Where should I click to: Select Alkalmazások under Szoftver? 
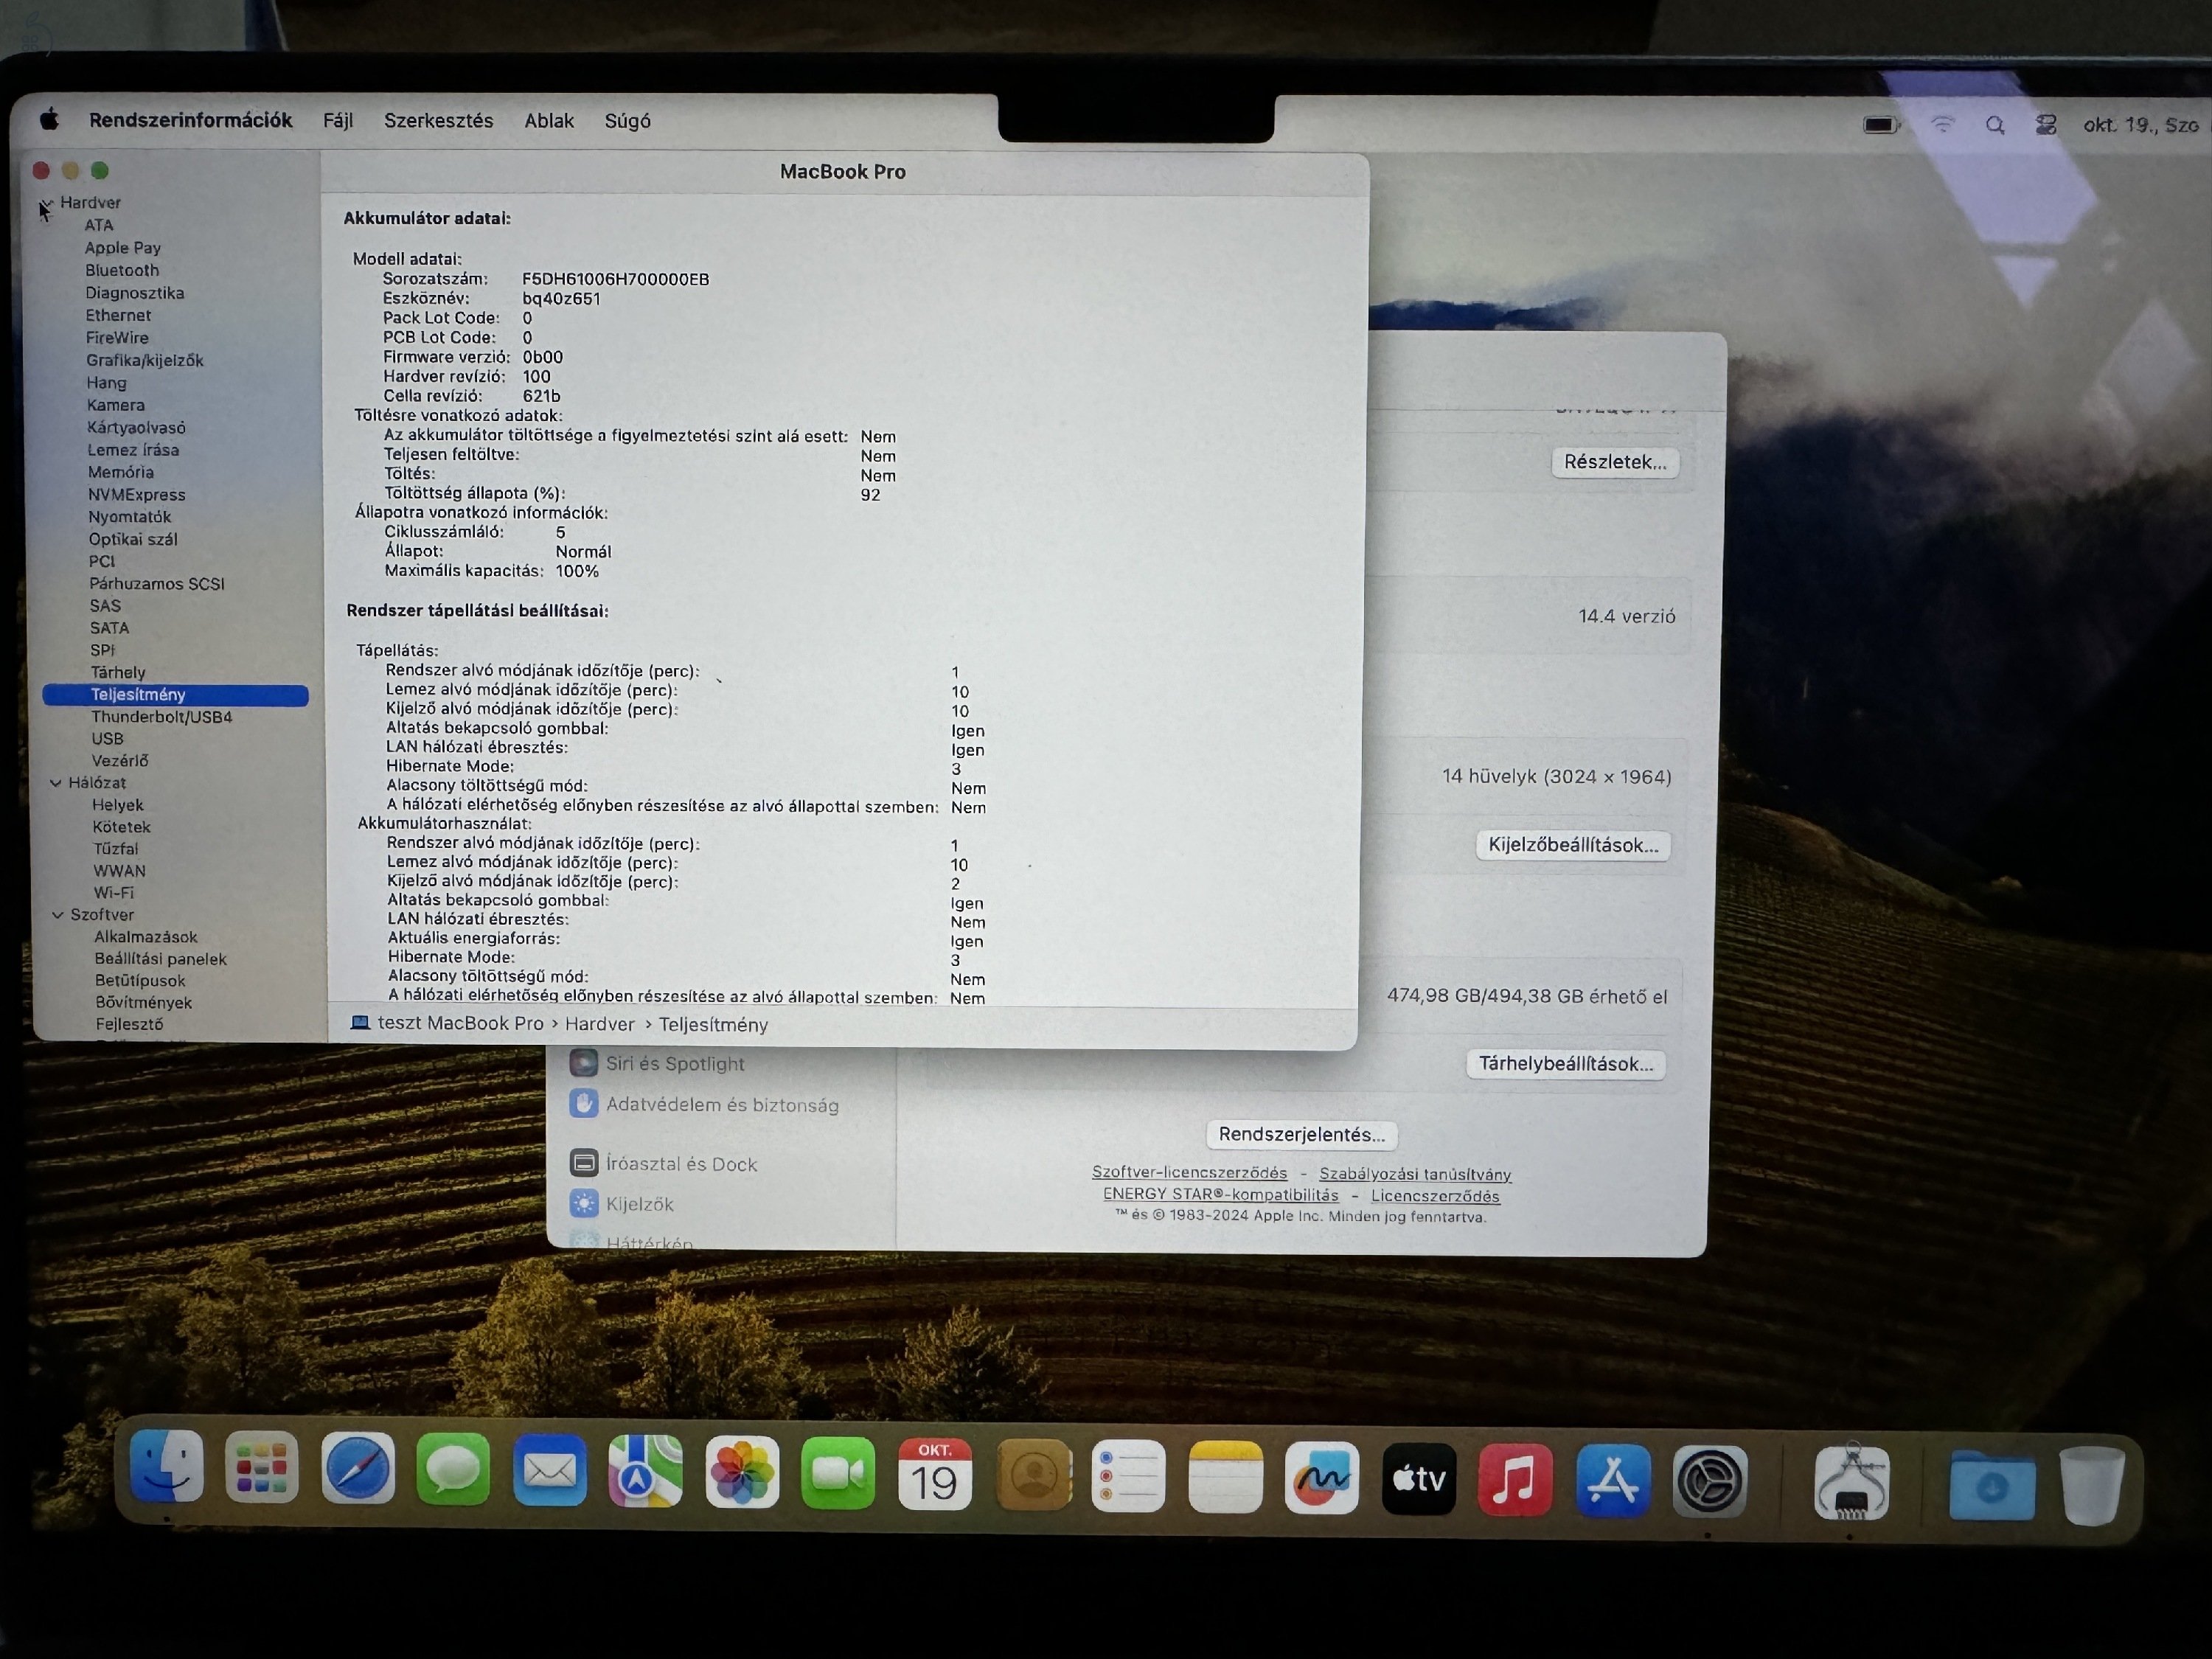coord(146,937)
